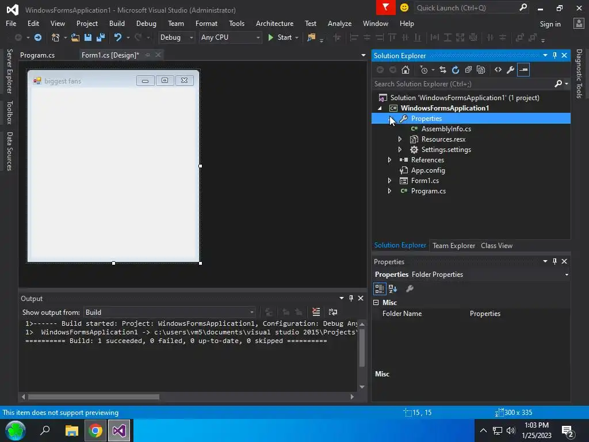Viewport: 589px width, 442px height.
Task: Open the Toolbox side tab
Action: click(9, 112)
